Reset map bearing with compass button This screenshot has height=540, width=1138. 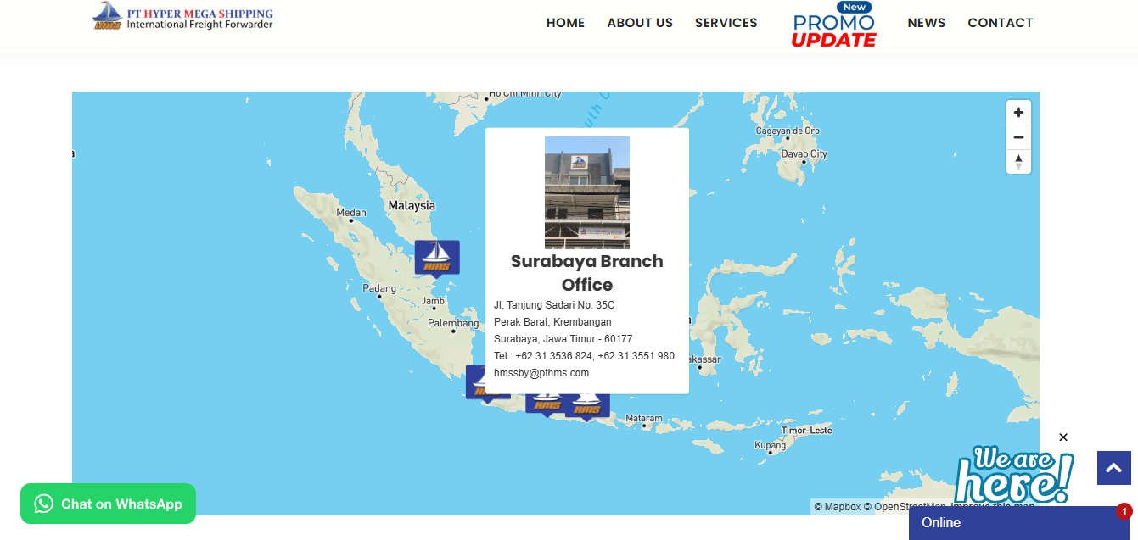[x=1018, y=161]
